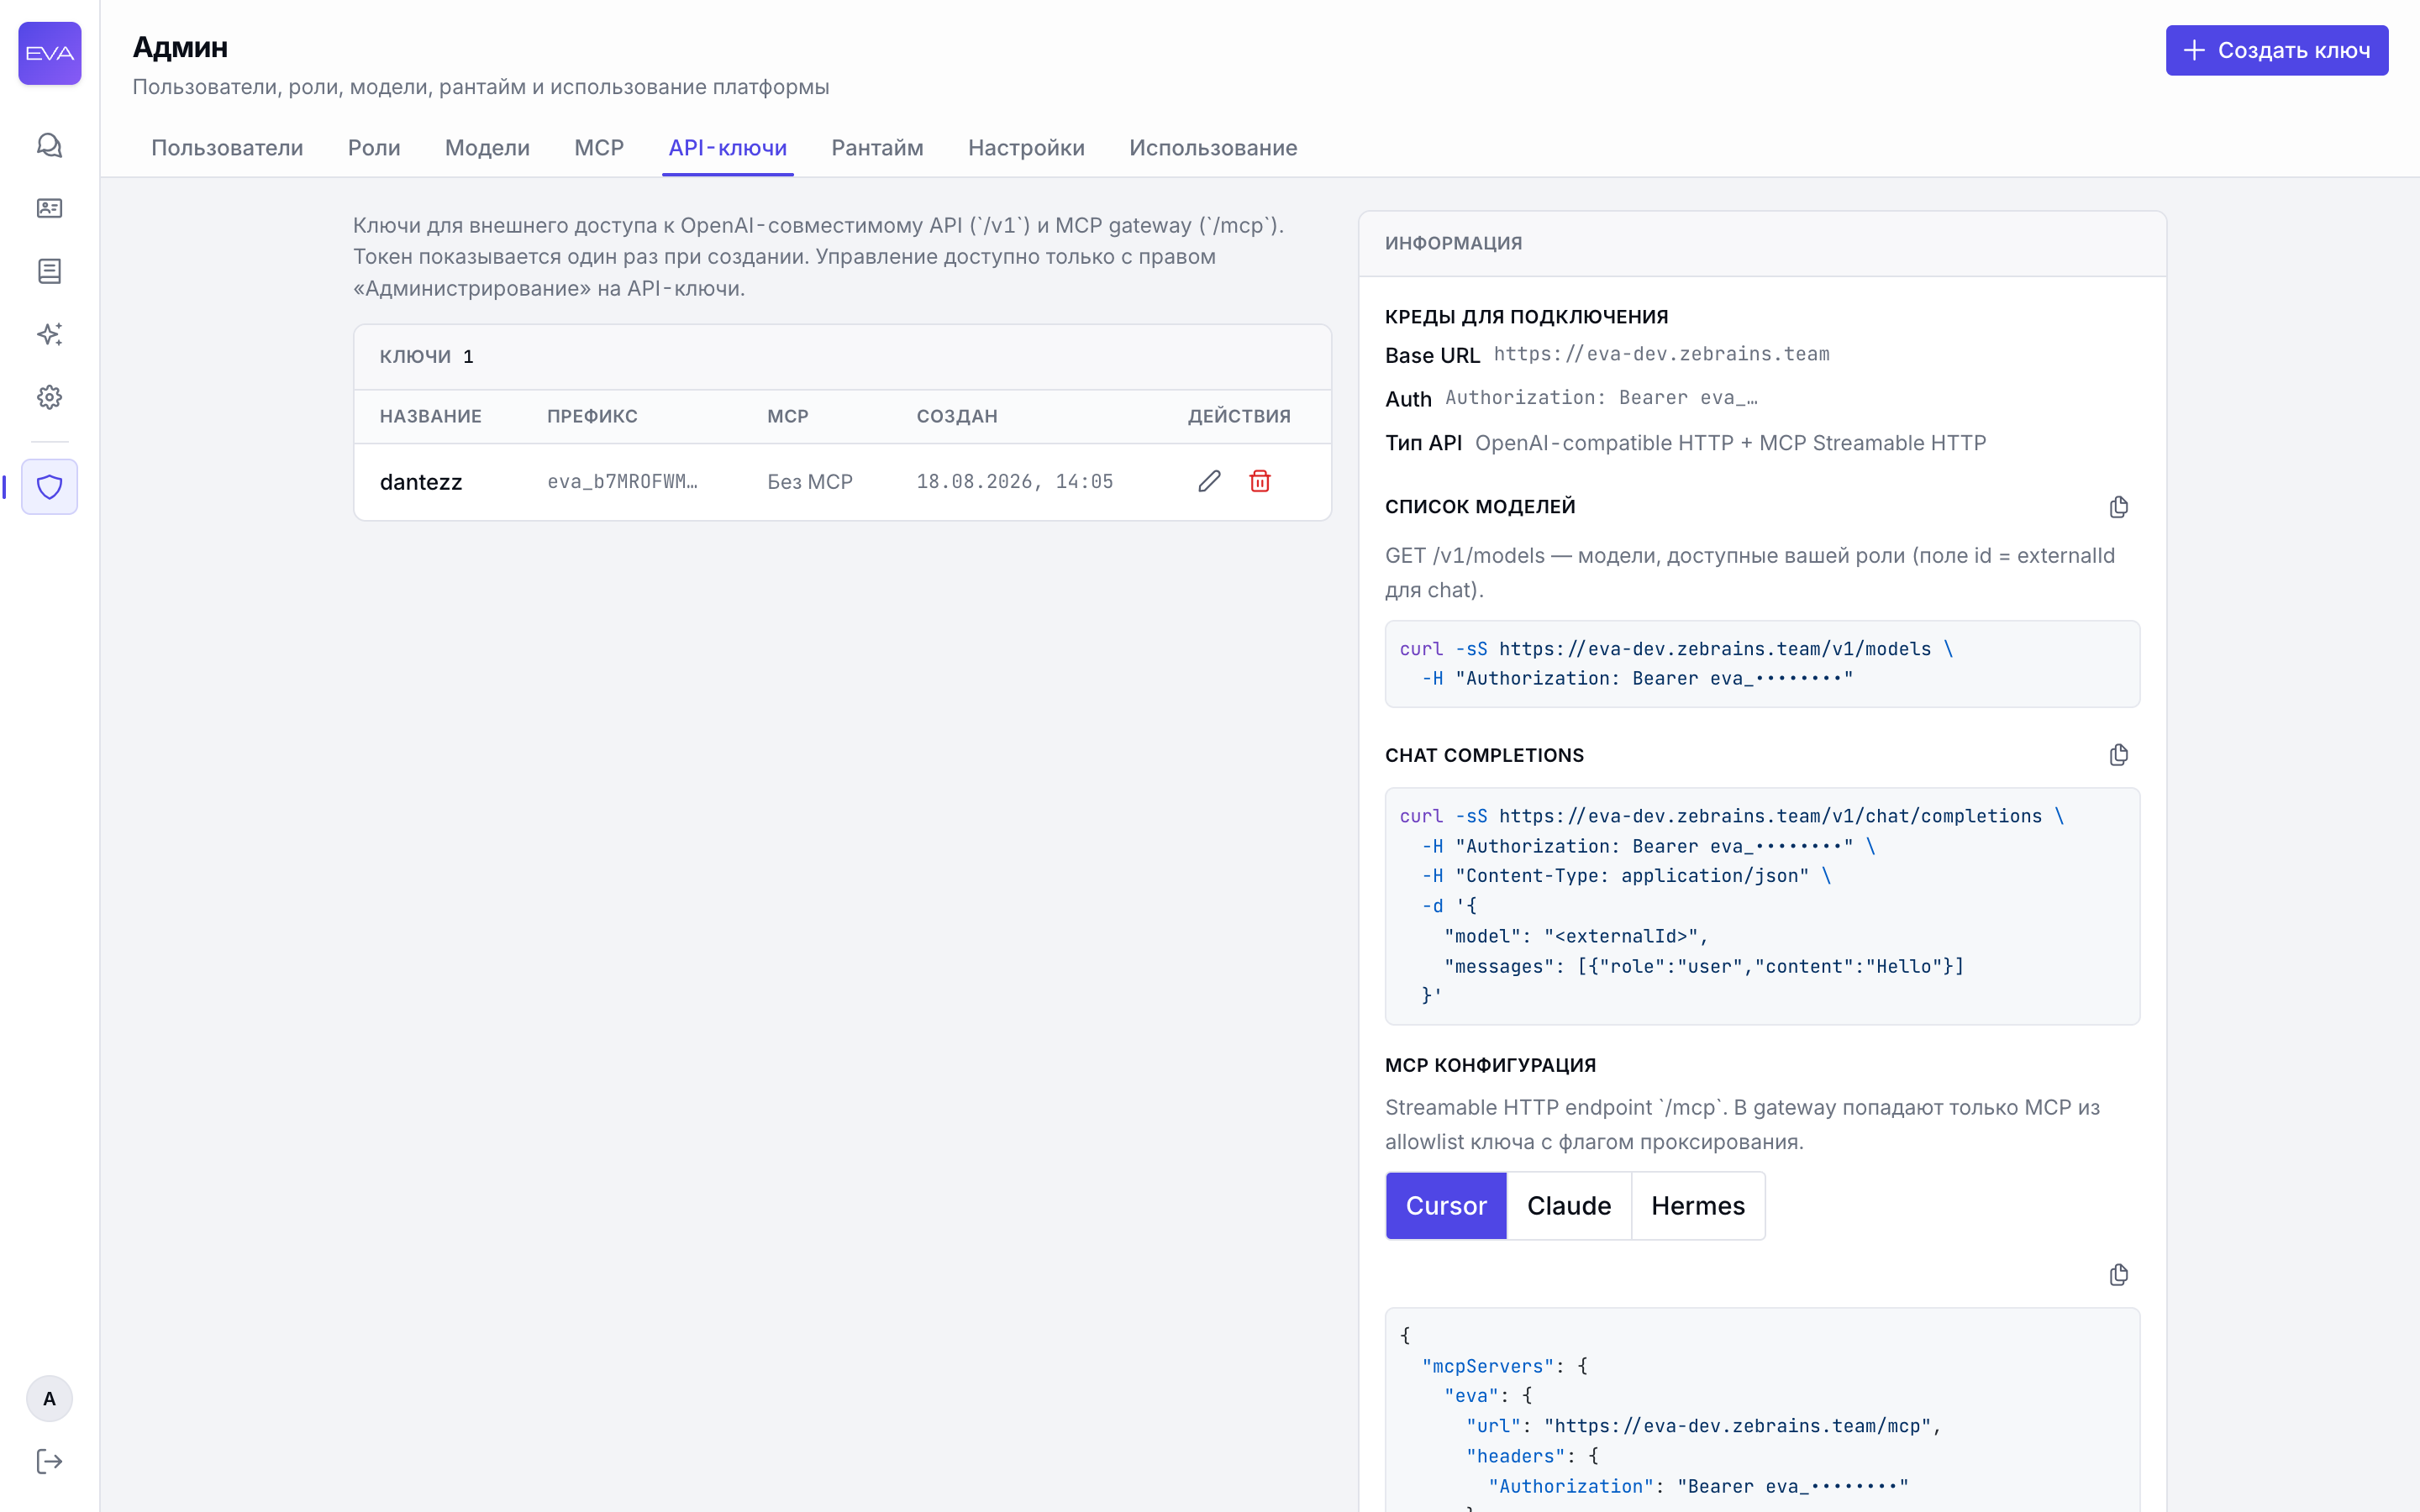The image size is (2420, 1512).
Task: Select the Claude MCP config option
Action: click(1569, 1206)
